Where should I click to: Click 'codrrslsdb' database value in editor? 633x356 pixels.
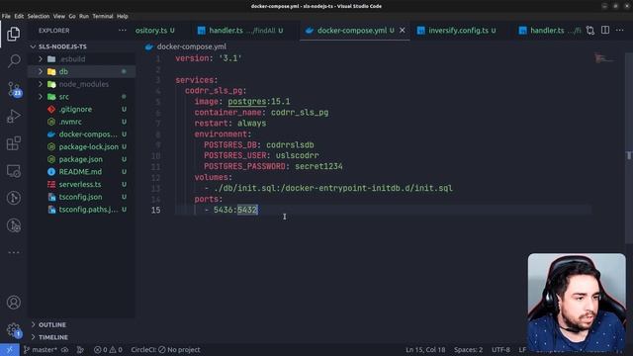(x=290, y=145)
